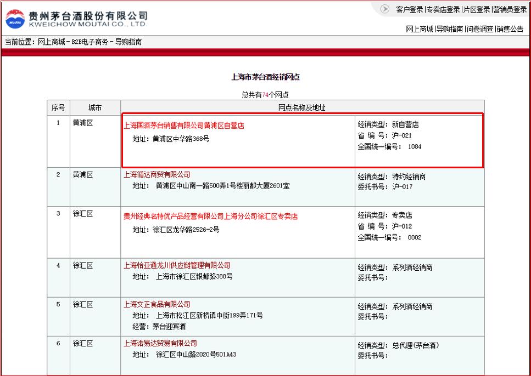Open the 销售公告 announcements page
Viewport: 531px width, 376px height.
coord(511,29)
